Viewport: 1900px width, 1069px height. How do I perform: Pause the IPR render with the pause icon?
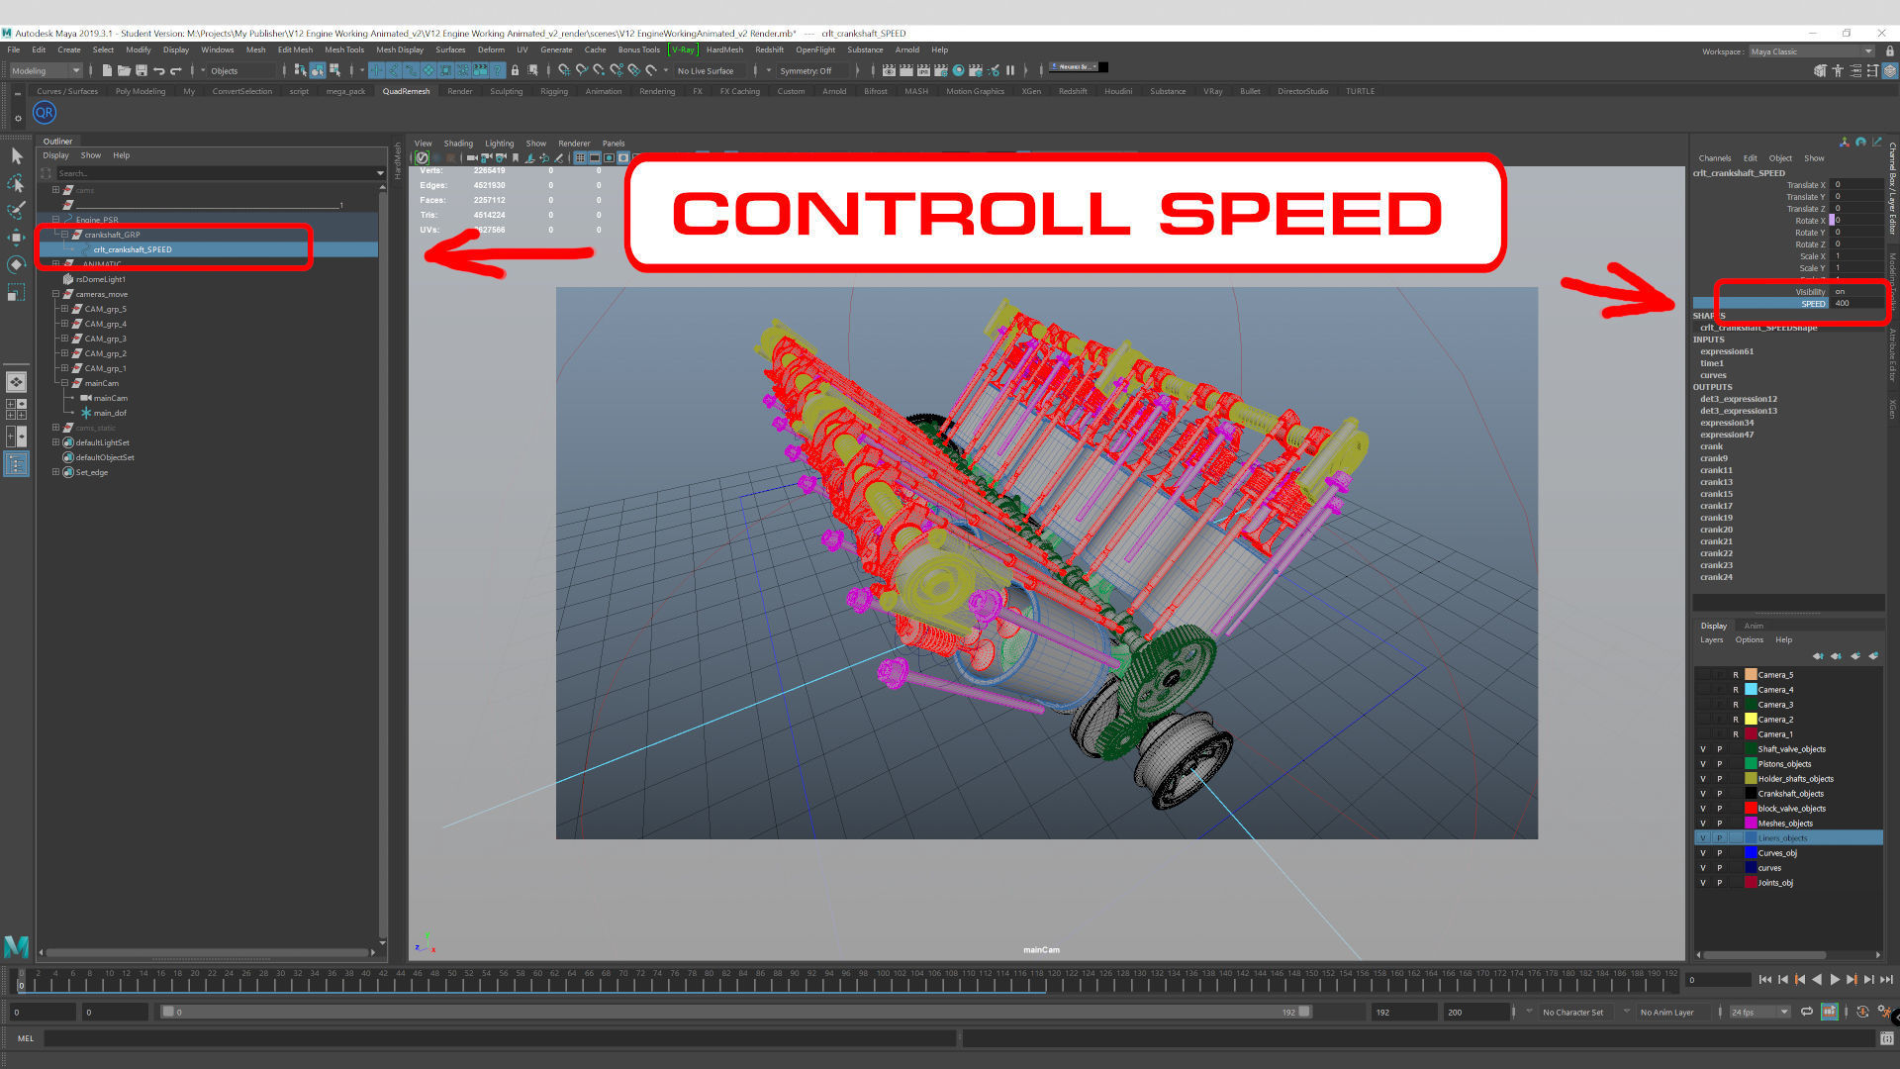(1009, 70)
